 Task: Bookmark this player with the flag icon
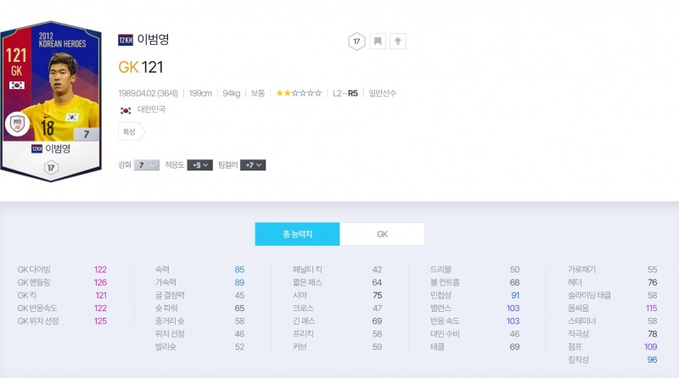pos(378,42)
